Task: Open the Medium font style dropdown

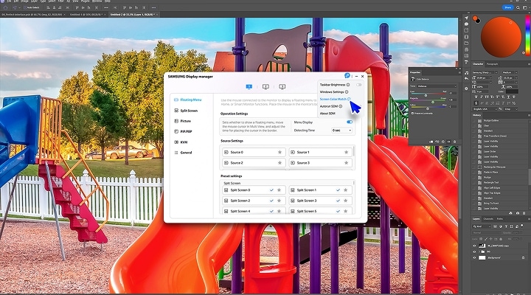Action: (510, 72)
